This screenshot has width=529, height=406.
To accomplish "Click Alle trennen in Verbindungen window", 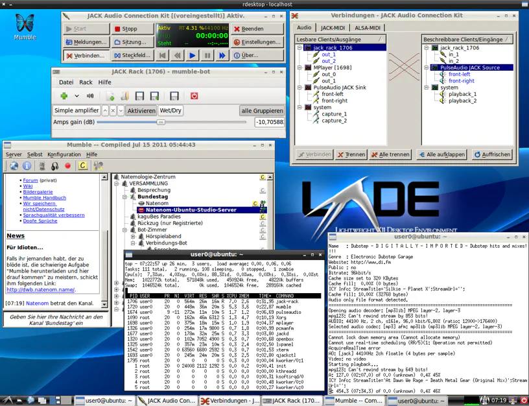I will (x=390, y=154).
